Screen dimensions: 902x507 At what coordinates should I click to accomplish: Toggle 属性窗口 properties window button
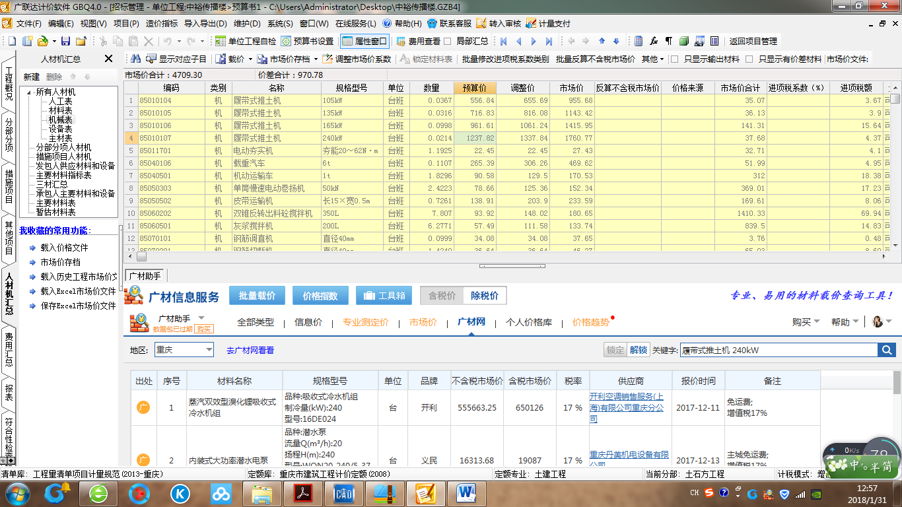click(364, 41)
